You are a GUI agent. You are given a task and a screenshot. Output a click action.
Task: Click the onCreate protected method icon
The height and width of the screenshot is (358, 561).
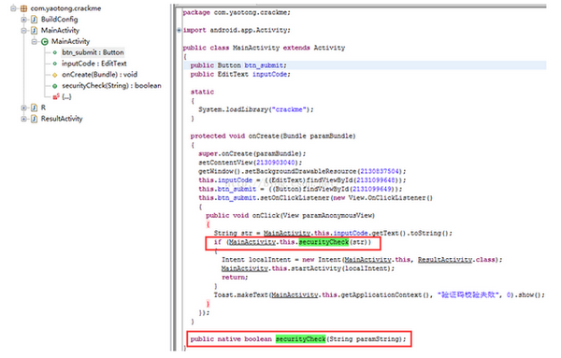[x=55, y=75]
